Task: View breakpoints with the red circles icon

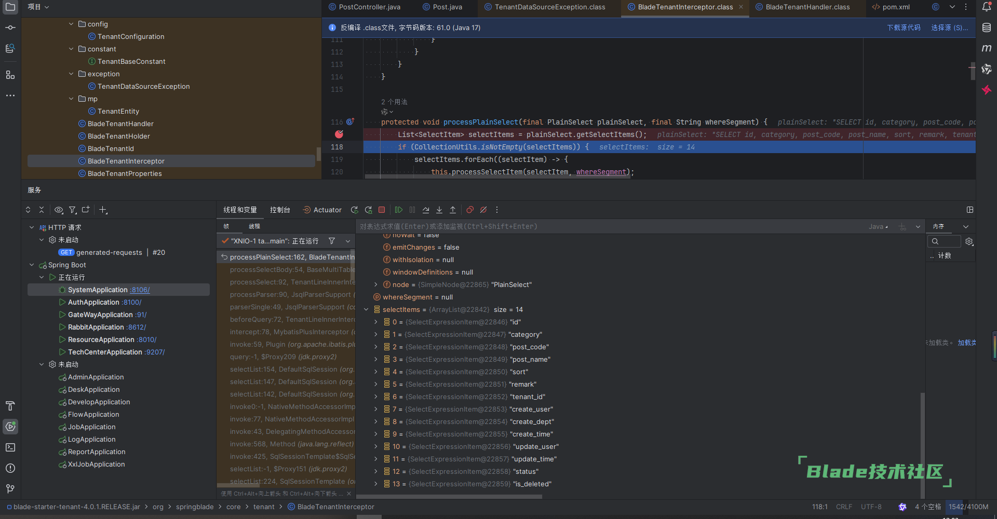Action: (x=469, y=210)
